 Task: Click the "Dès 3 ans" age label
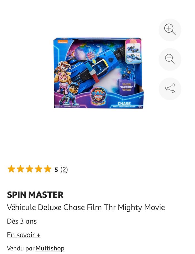(x=22, y=221)
